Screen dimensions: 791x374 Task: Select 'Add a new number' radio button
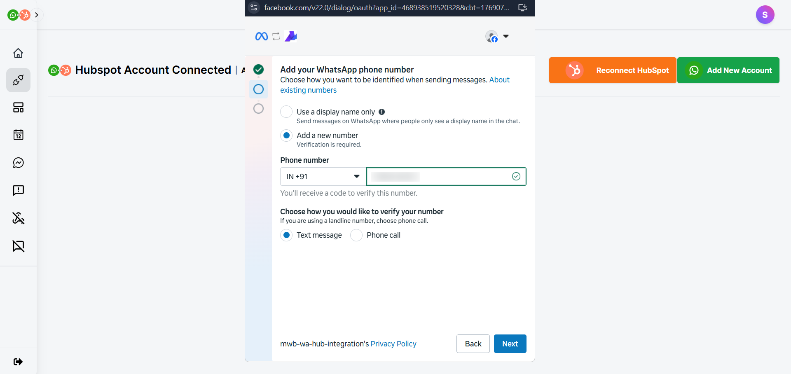[286, 136]
